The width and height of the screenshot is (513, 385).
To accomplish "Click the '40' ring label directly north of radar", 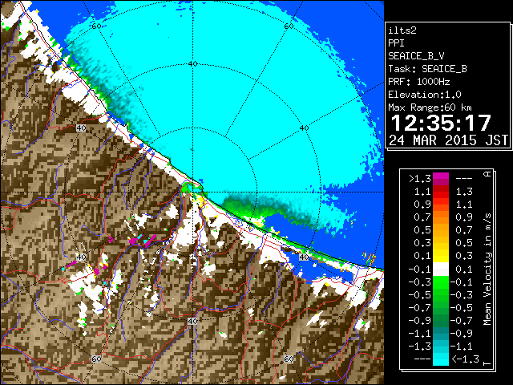I will (192, 64).
